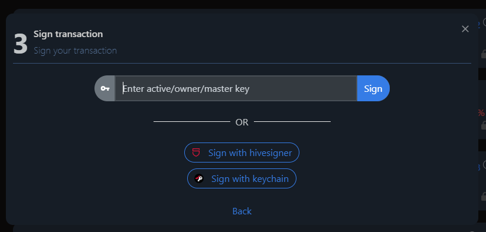Click the round keychain logo icon

coord(199,178)
